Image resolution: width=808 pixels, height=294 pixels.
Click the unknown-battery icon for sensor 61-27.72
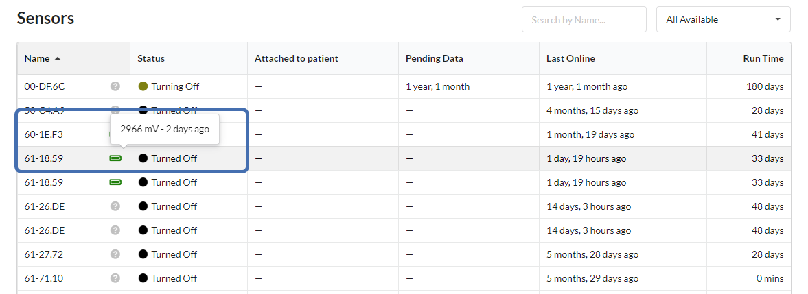coord(115,254)
